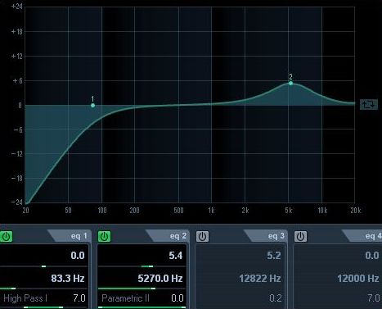Click the eq 1 Q value 7.0

coord(79,298)
